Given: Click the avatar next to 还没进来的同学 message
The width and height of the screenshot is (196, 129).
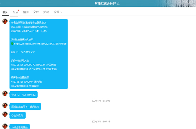Looking at the screenshot, I should point(5,105).
